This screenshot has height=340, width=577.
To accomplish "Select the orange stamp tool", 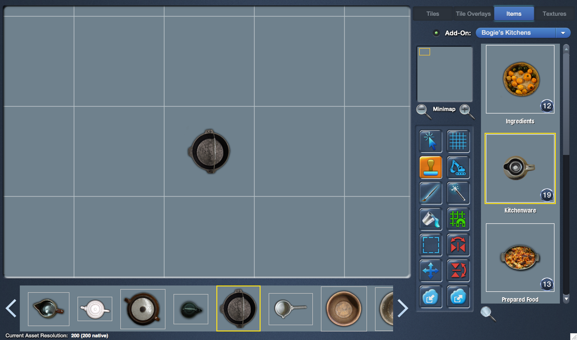I will 430,168.
